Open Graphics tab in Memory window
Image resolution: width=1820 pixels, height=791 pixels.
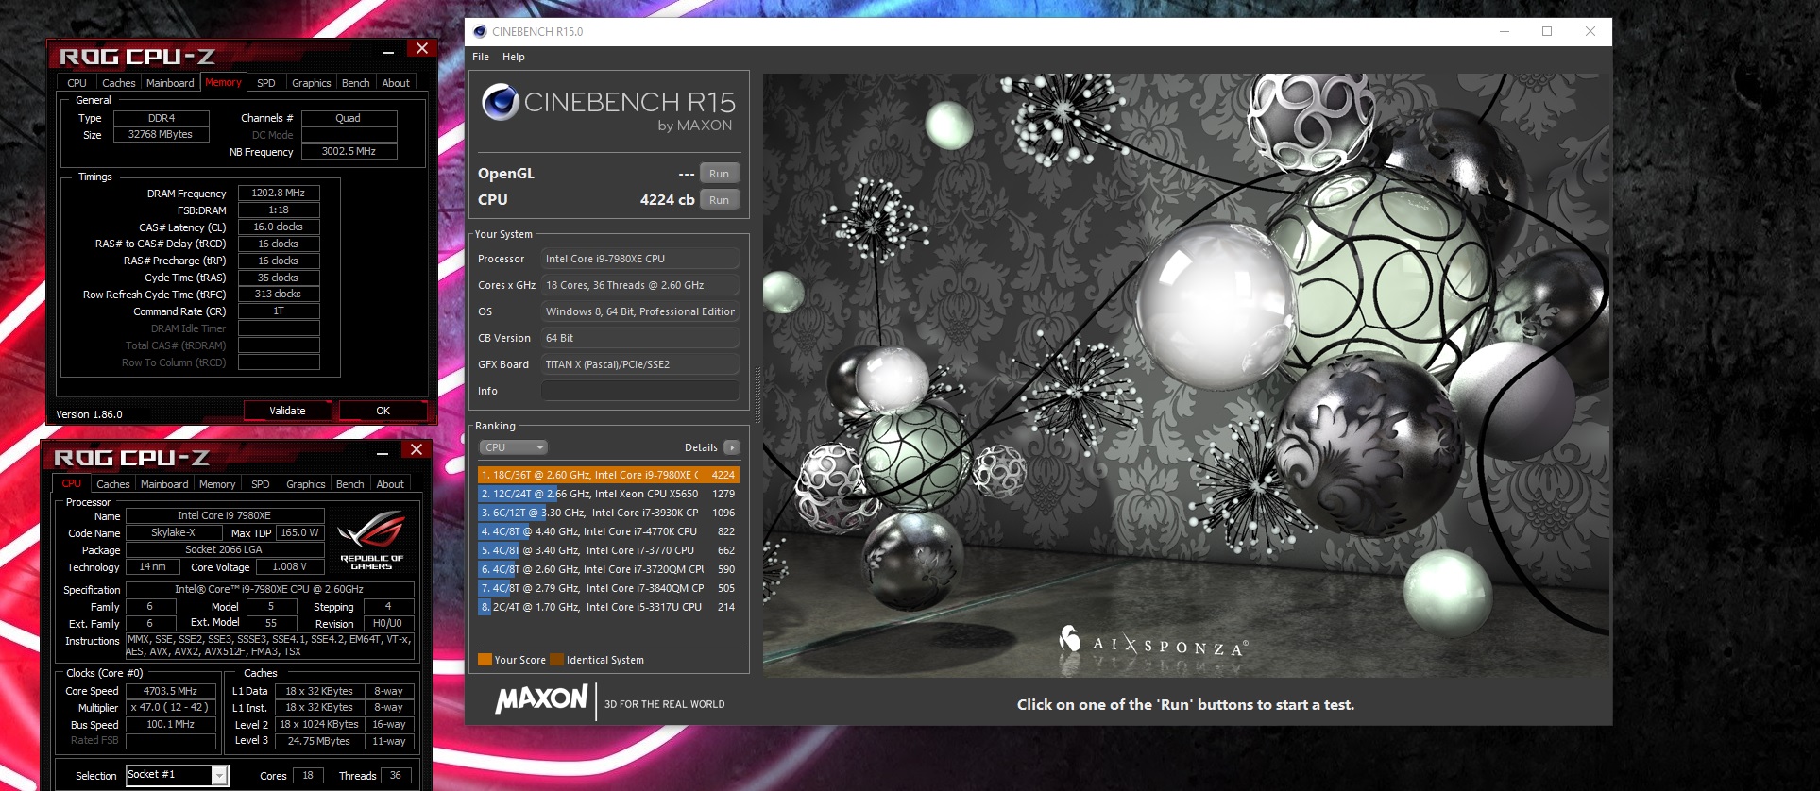coord(312,83)
